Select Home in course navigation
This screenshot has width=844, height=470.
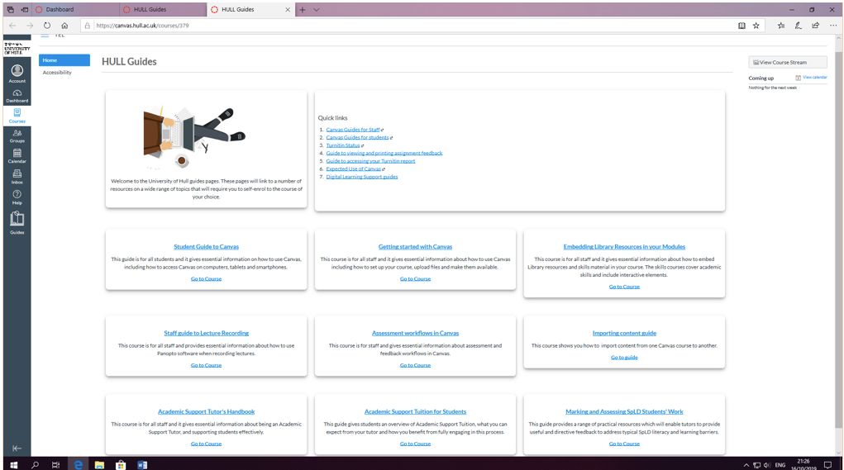[x=64, y=60]
